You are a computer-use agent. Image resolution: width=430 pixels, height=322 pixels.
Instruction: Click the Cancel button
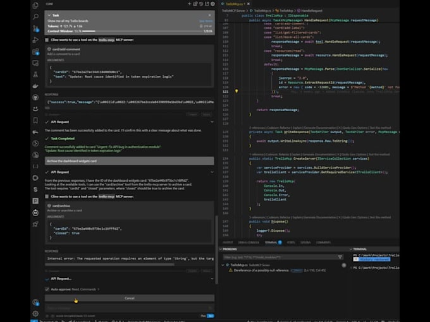coord(130,298)
